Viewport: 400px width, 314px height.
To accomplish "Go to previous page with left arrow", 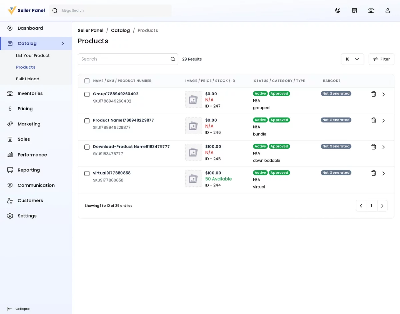I will [361, 206].
